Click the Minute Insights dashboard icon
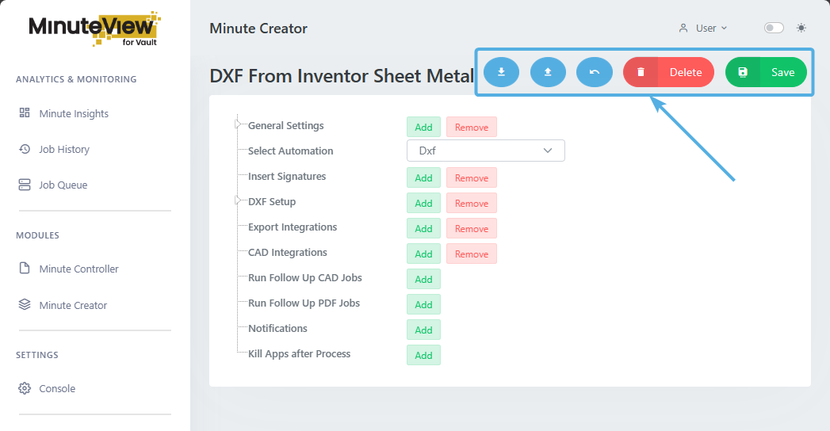Viewport: 830px width, 431px height. pyautogui.click(x=25, y=113)
